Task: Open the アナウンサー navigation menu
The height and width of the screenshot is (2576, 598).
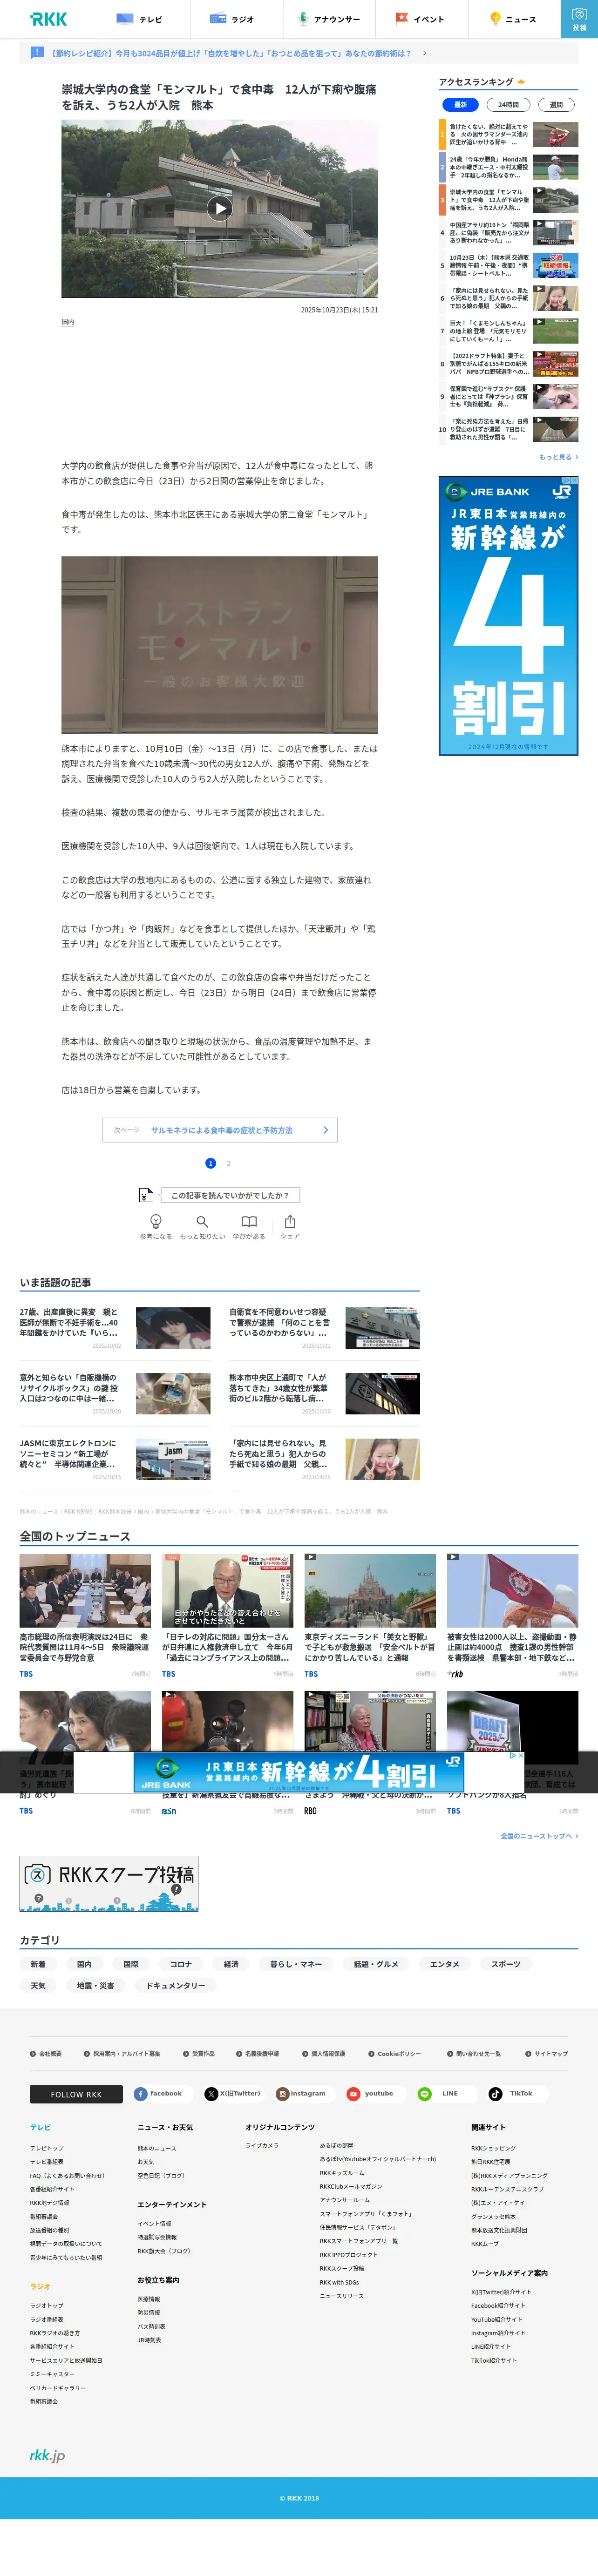Action: pyautogui.click(x=329, y=19)
